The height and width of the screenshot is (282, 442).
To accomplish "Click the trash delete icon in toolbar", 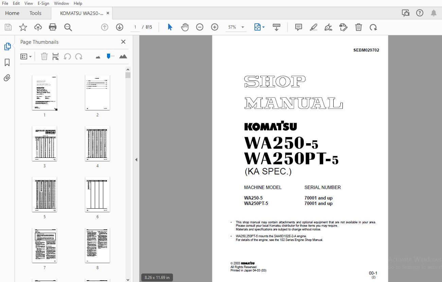I will click(358, 27).
